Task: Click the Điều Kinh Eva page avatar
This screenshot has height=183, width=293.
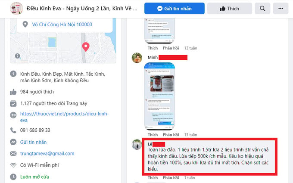Action: point(16,8)
